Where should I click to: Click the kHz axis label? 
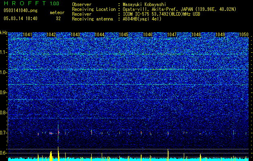coord(4,33)
